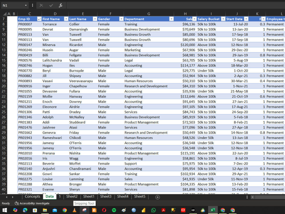This screenshot has height=214, width=285.
Task: Open Mail app from taskbar
Action: pos(55,210)
